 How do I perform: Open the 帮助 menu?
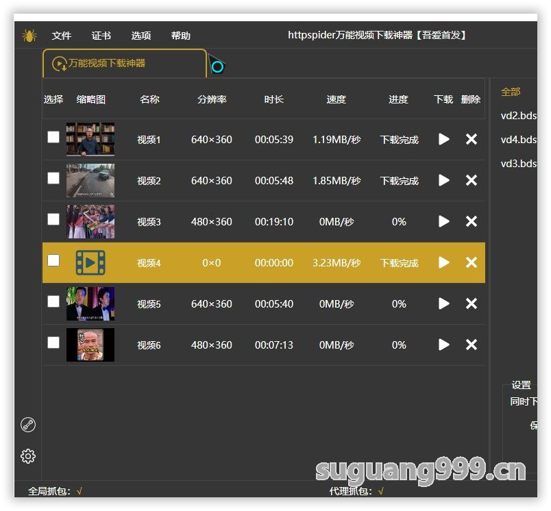pos(181,36)
